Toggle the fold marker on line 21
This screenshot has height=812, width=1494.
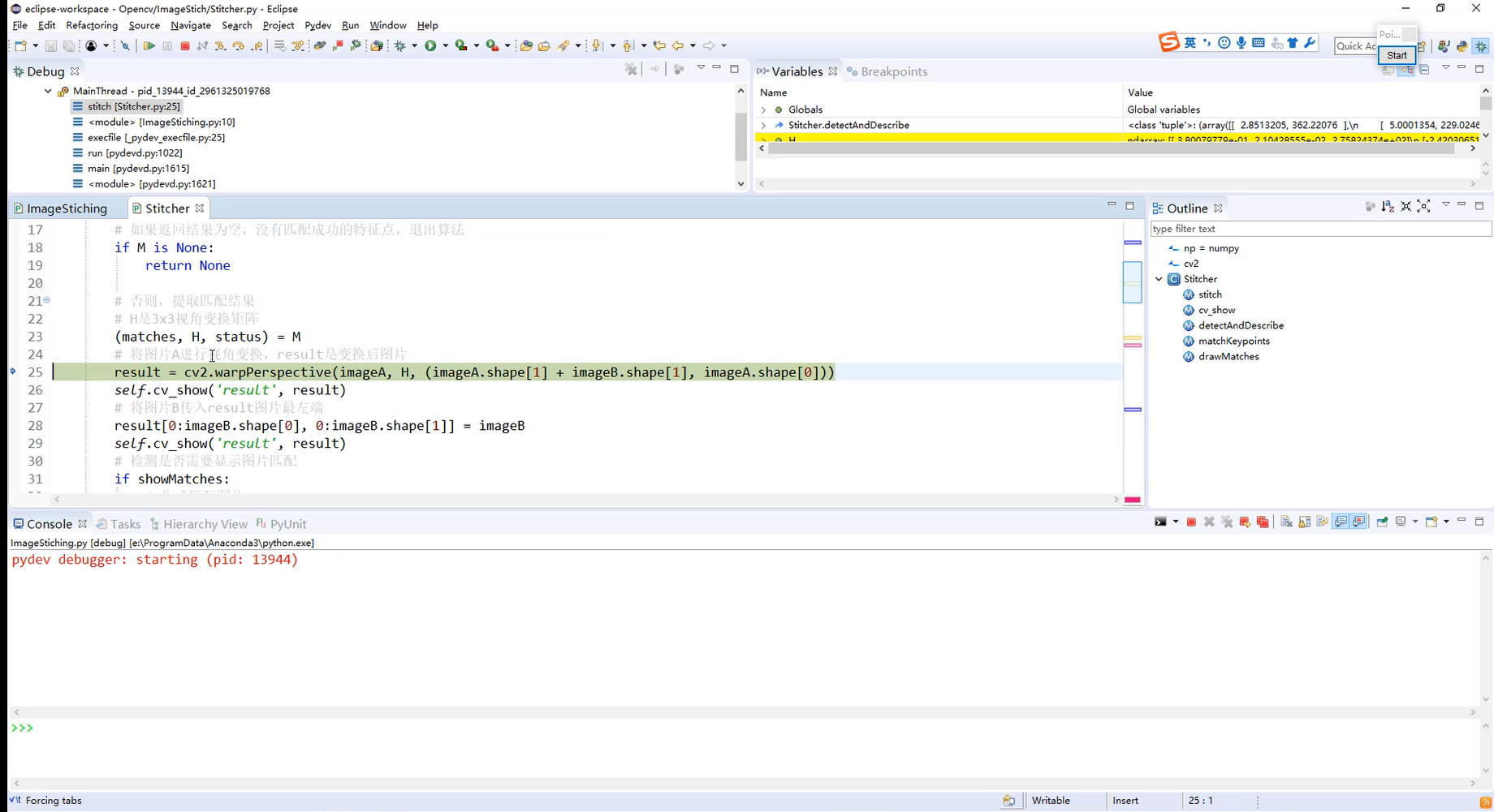coord(46,300)
